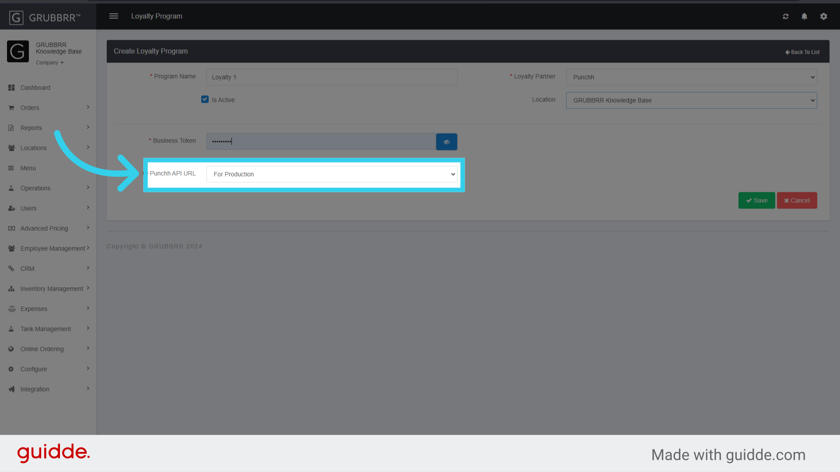
Task: Click the red Cancel button
Action: pyautogui.click(x=797, y=201)
